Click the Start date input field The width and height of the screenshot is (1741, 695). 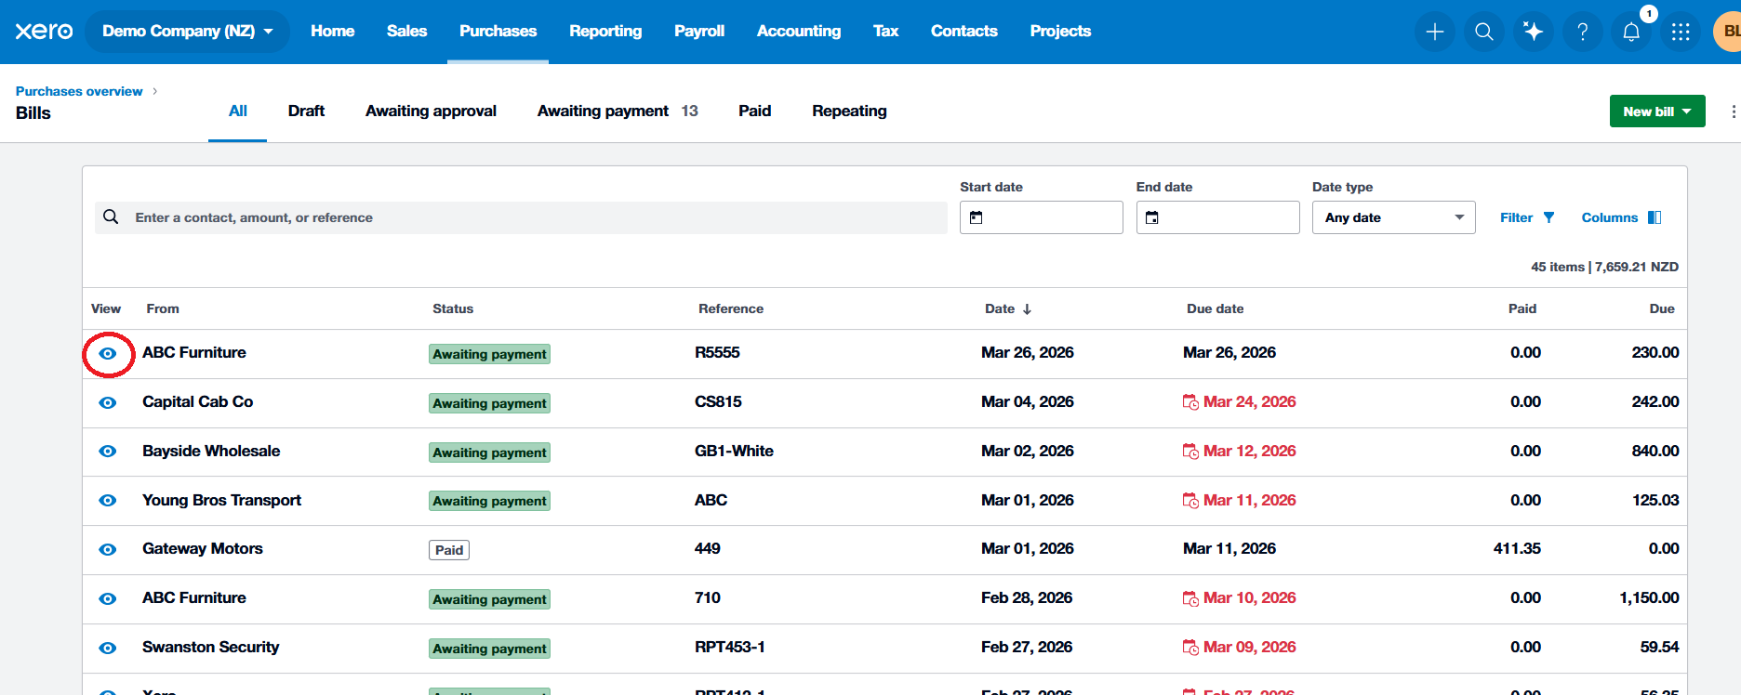[1041, 217]
